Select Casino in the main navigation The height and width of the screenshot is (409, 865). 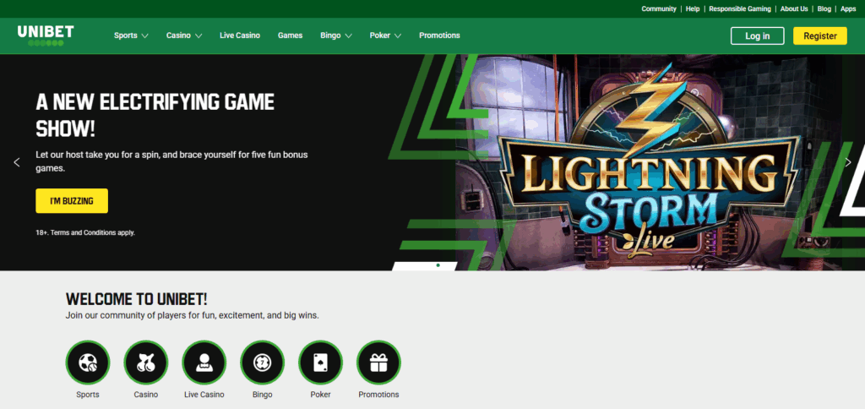[x=179, y=35]
